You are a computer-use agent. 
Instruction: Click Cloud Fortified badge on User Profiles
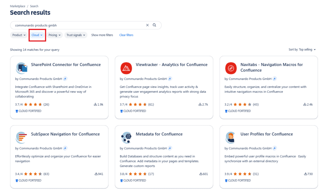(238, 180)
